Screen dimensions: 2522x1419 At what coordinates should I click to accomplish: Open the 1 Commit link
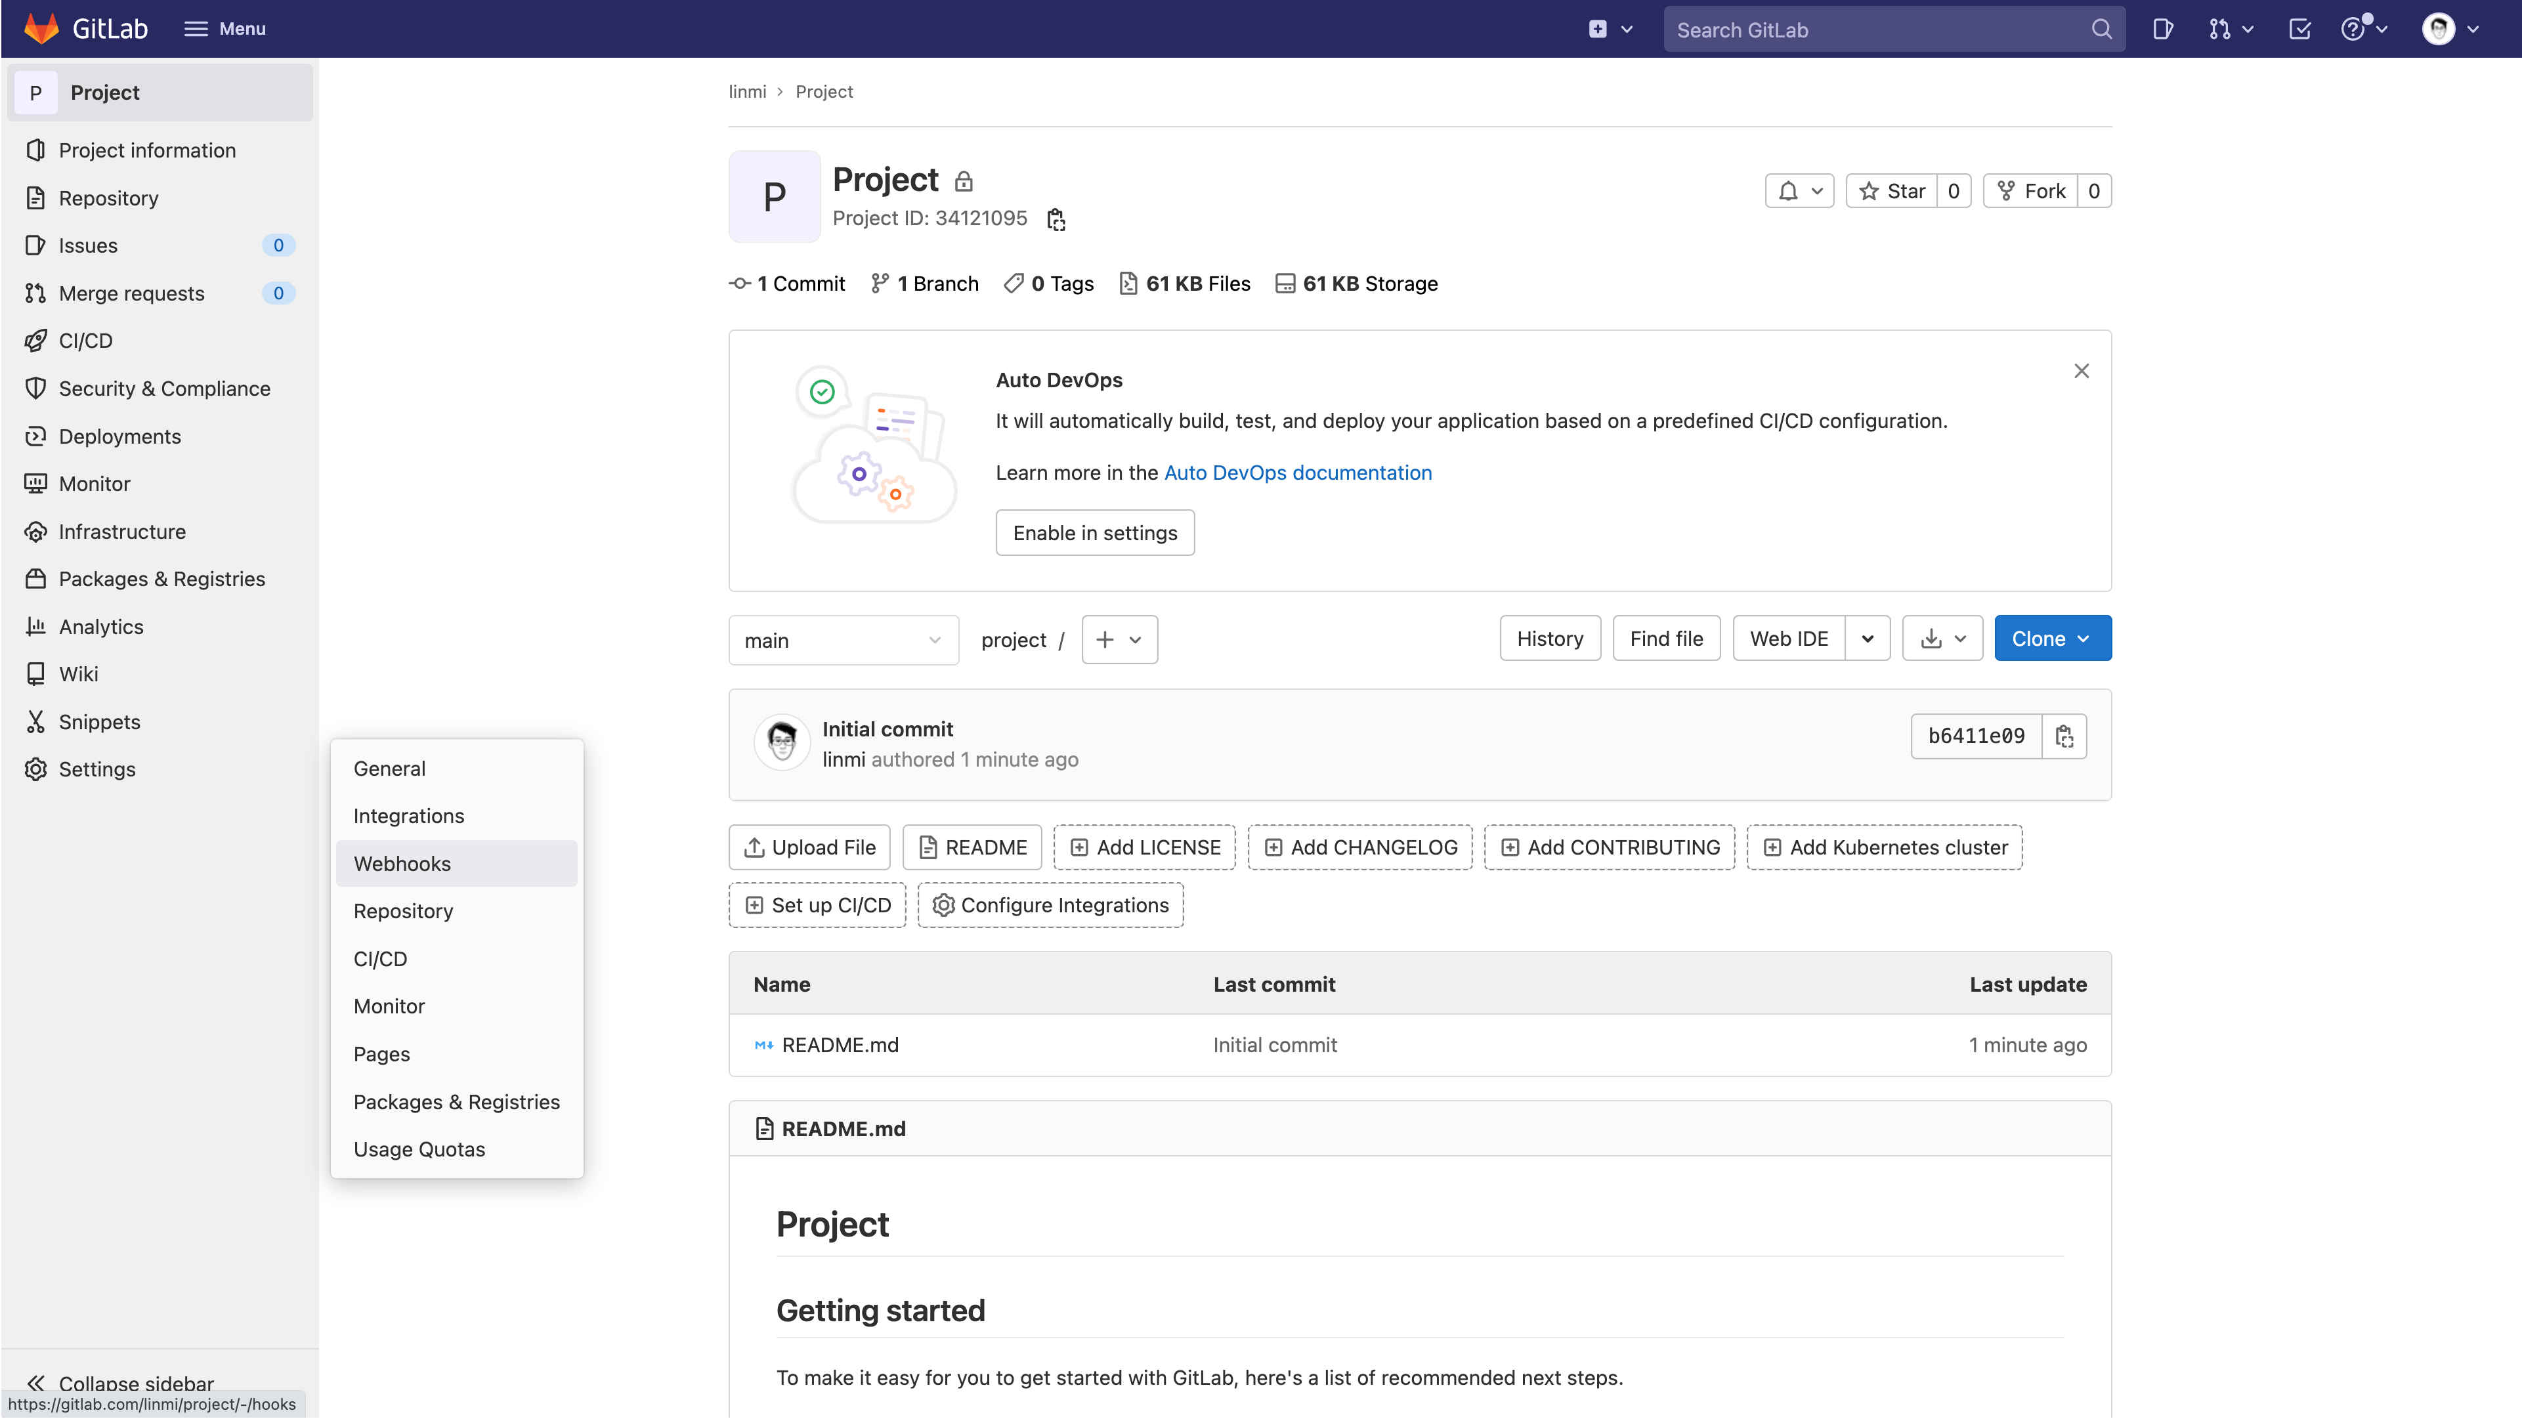click(787, 284)
